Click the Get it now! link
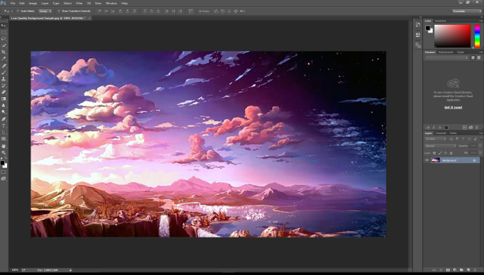Viewport: 484px width, 275px height. 453,107
